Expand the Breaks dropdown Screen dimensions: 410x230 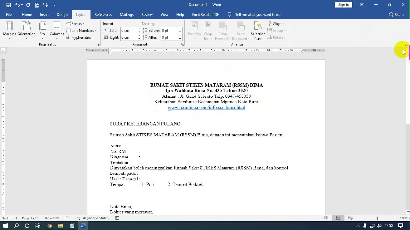[75, 24]
